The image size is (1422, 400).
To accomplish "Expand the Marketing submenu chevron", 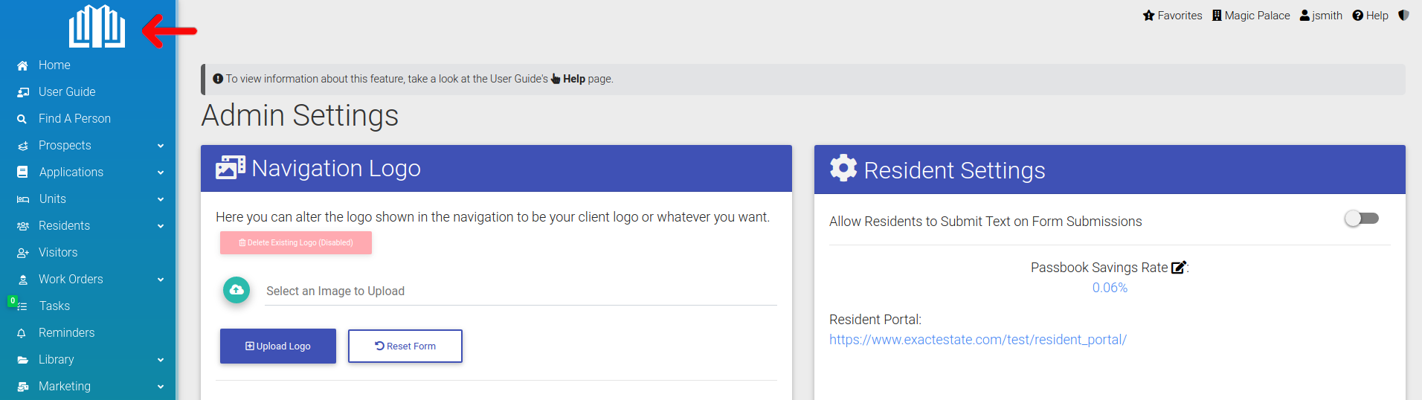I will click(x=161, y=387).
